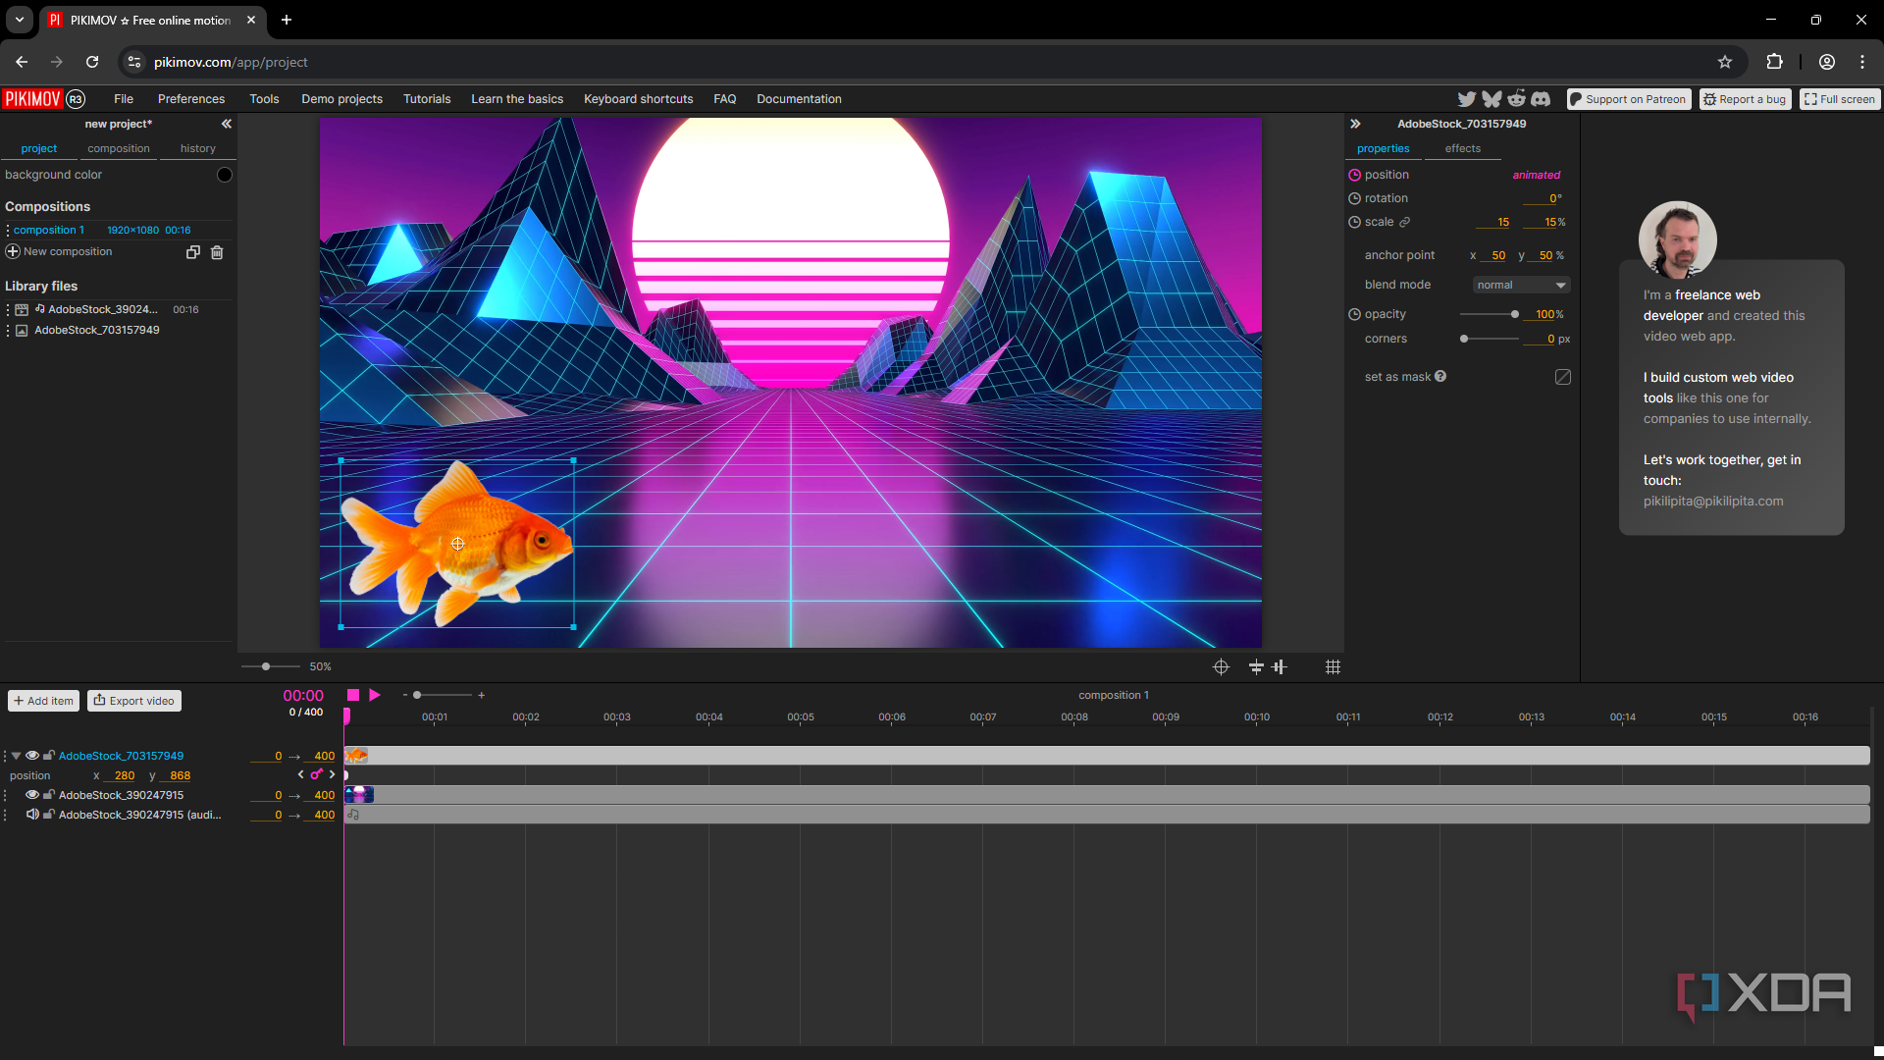1884x1060 pixels.
Task: Pick the background color swatch
Action: pyautogui.click(x=225, y=175)
